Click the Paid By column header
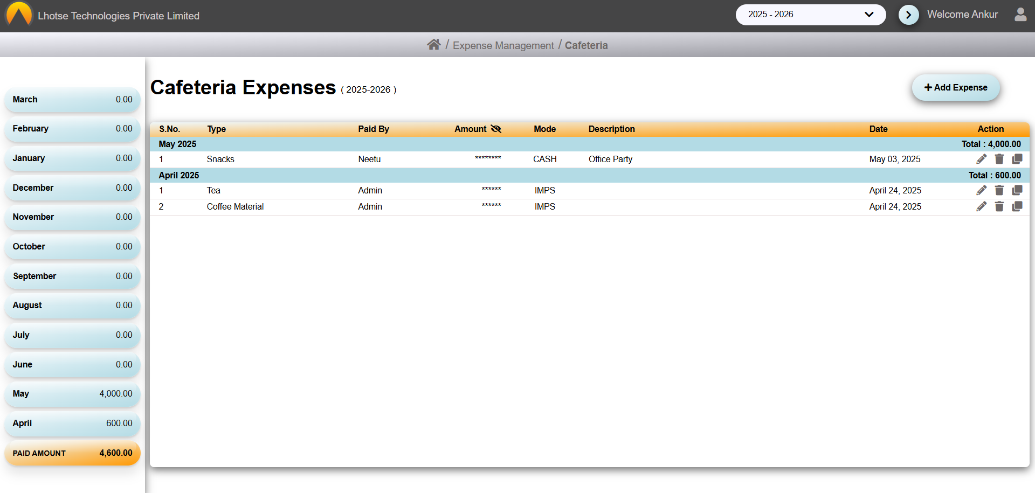 click(x=374, y=129)
